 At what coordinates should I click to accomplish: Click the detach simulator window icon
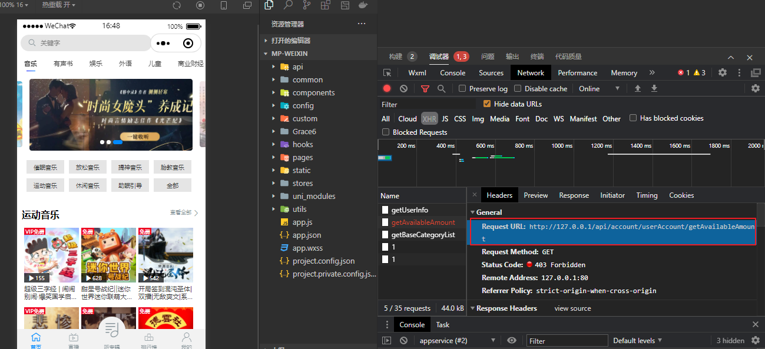point(247,5)
